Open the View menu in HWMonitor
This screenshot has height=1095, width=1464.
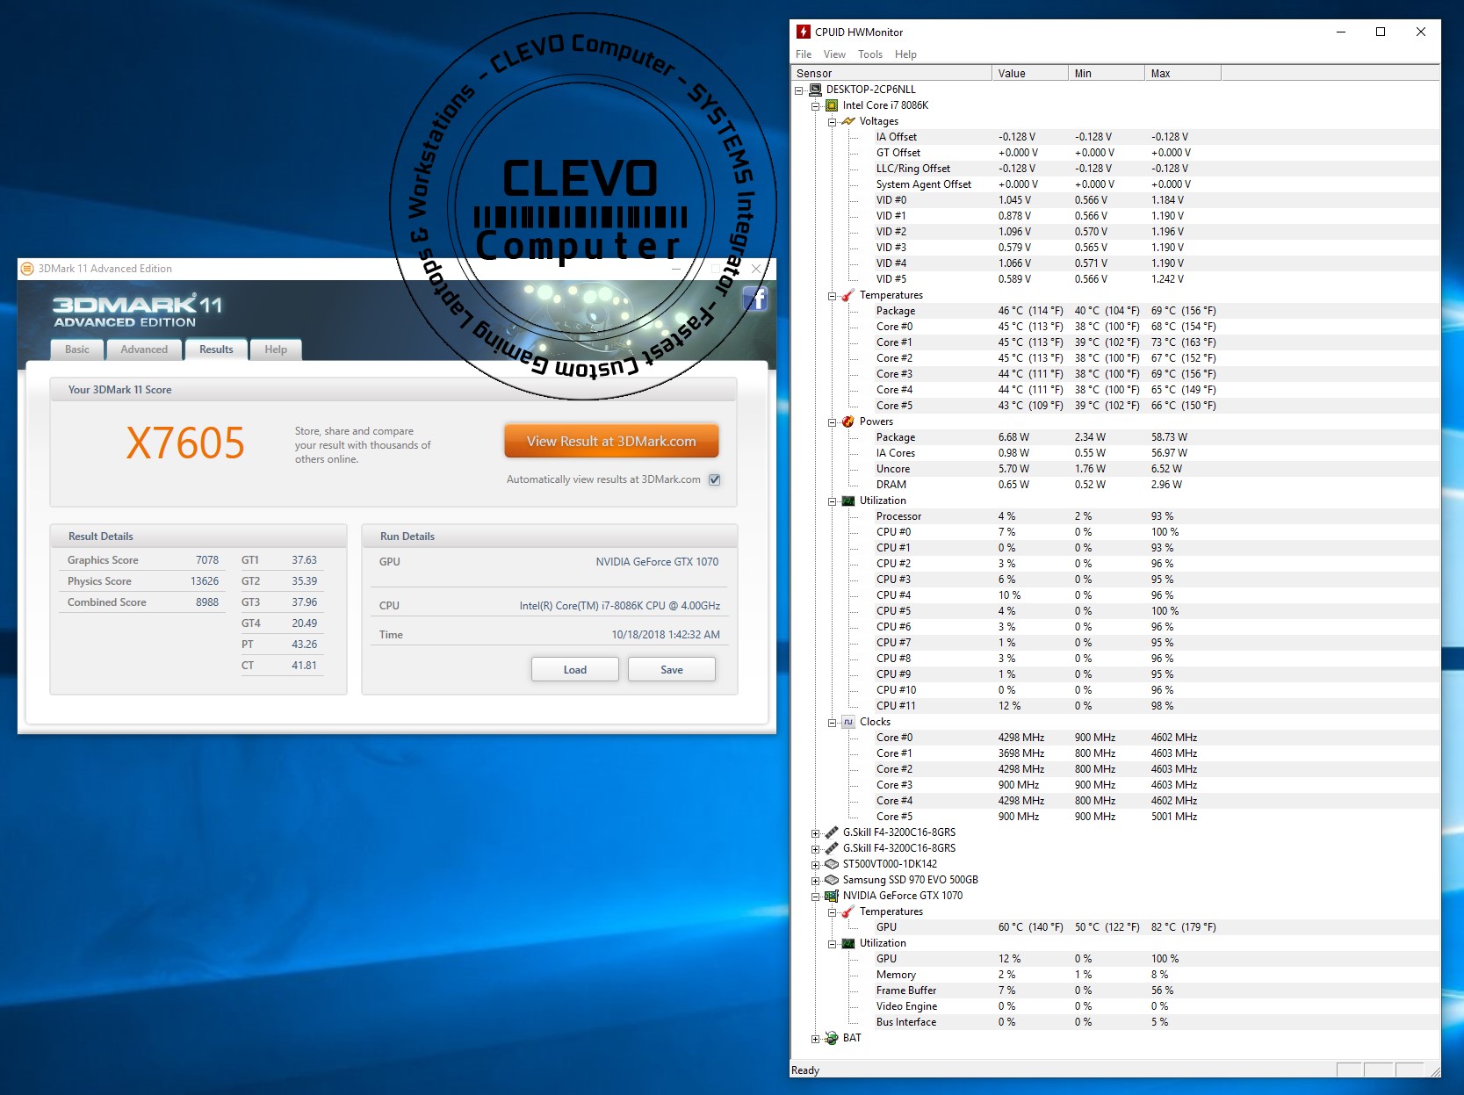(x=834, y=54)
